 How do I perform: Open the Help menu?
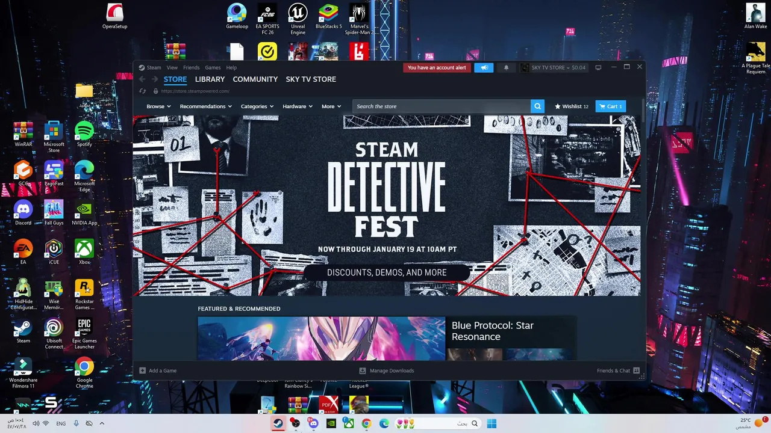(x=231, y=67)
